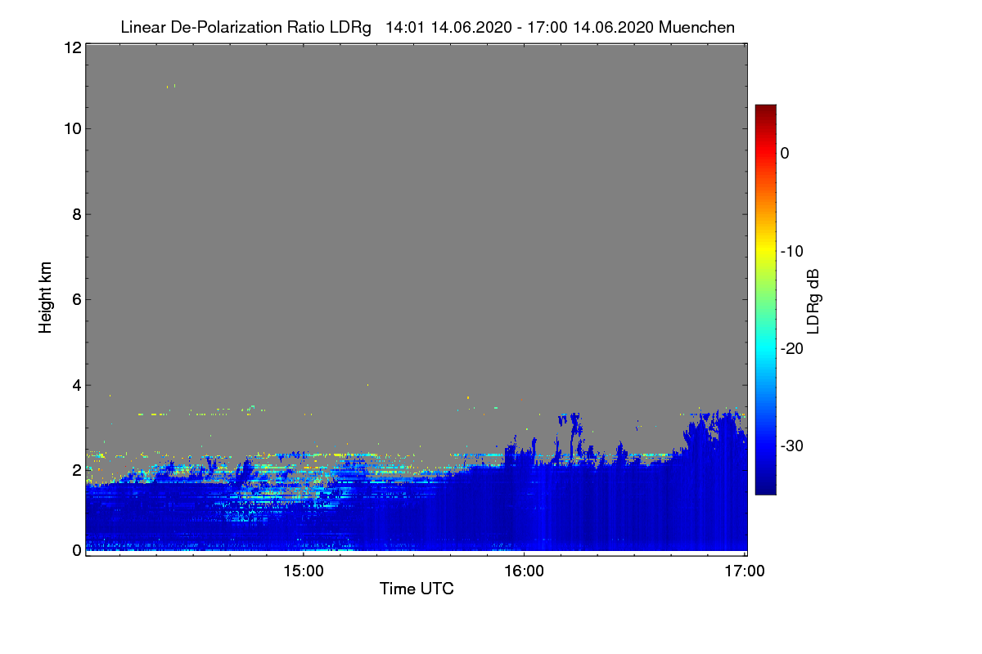
Task: Click the height tick label 12
Action: click(71, 47)
